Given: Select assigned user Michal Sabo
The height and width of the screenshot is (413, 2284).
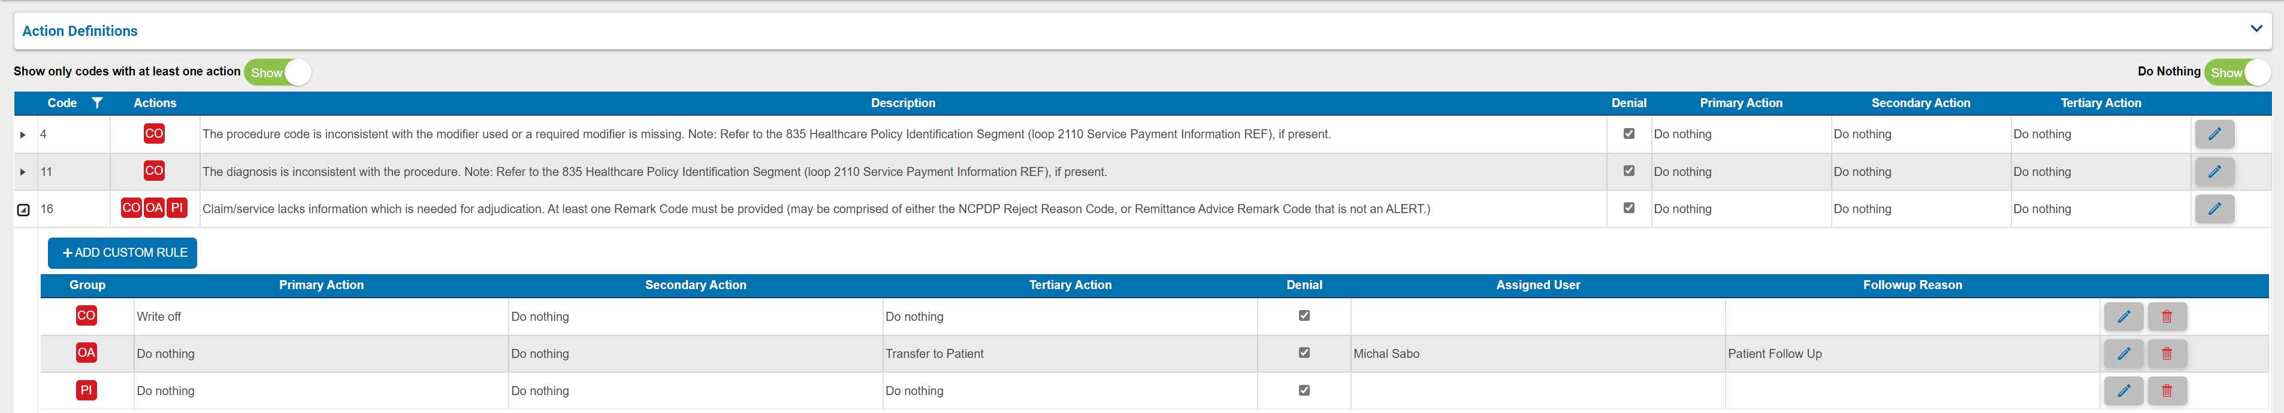Looking at the screenshot, I should click(1386, 354).
